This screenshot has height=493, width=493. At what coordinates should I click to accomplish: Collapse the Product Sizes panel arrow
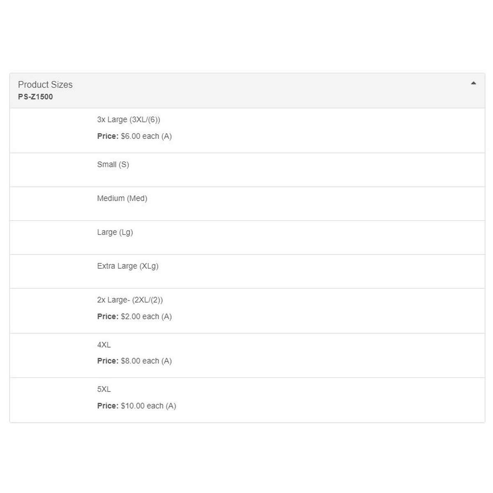473,83
